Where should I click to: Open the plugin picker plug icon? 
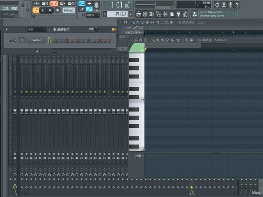click(x=179, y=14)
